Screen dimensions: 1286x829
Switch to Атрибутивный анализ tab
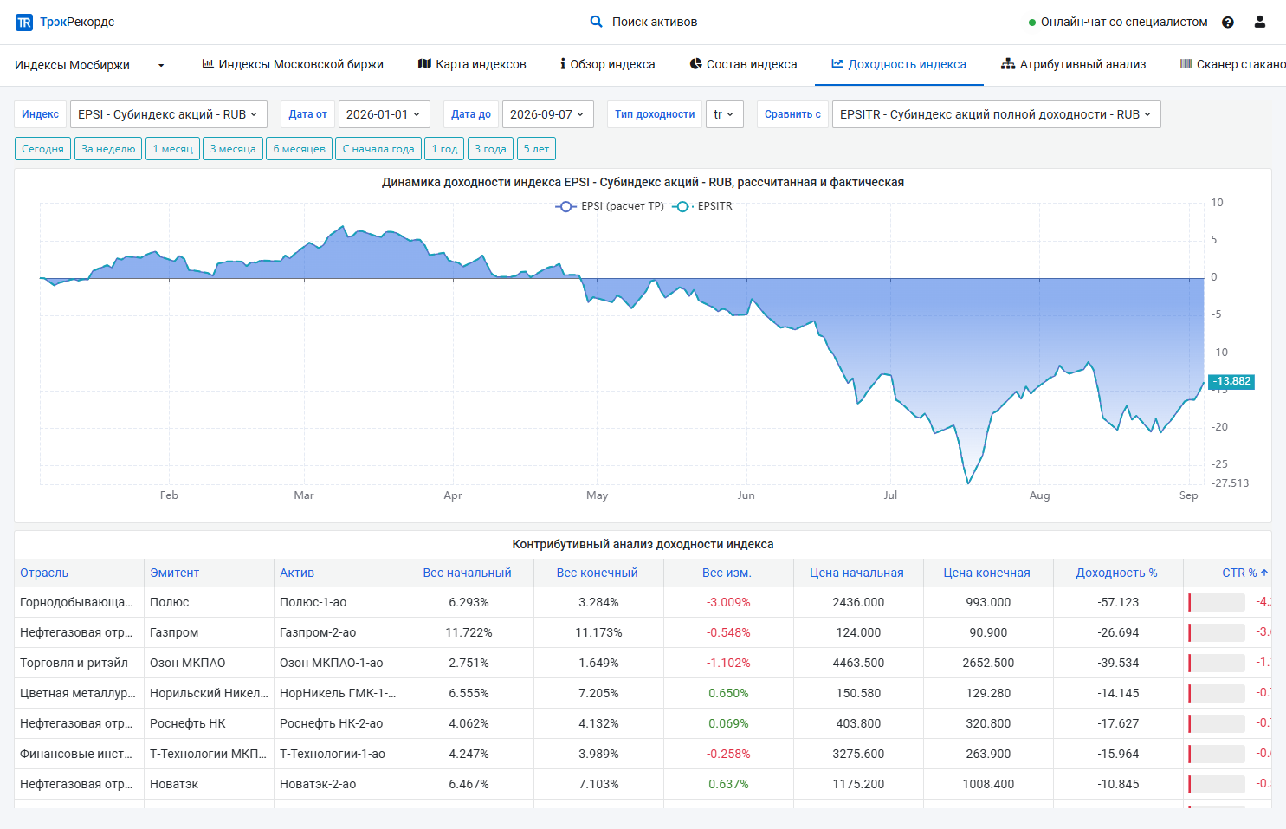point(1073,64)
